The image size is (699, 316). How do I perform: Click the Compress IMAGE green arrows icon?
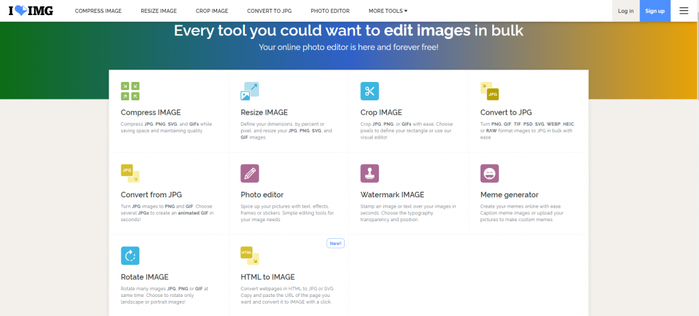point(130,91)
